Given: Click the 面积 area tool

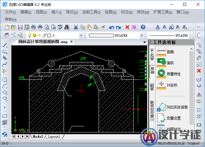Looking at the screenshot, I should pos(165,63).
